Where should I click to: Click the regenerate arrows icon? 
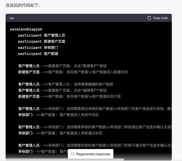[x=73, y=154]
